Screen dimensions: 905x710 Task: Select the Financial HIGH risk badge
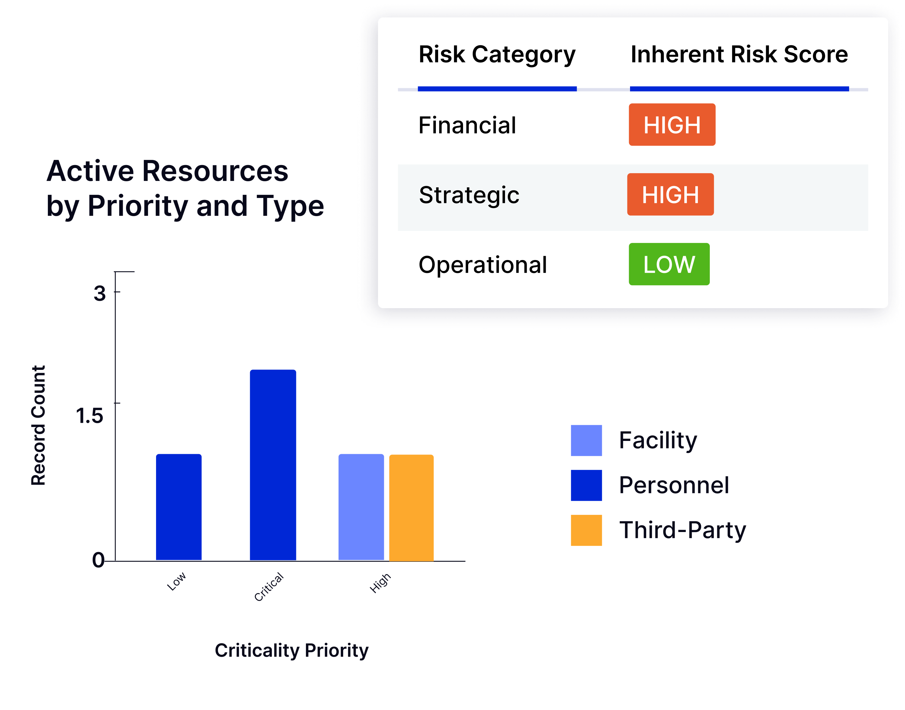click(672, 125)
